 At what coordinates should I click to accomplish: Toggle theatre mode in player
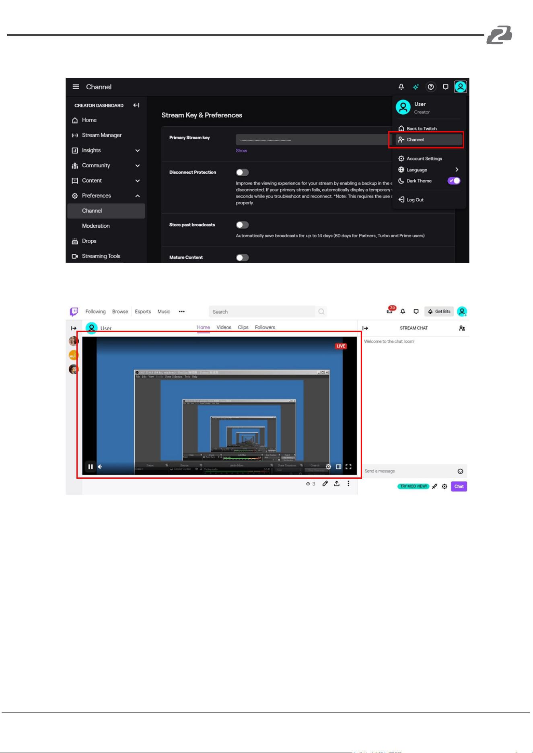point(339,467)
